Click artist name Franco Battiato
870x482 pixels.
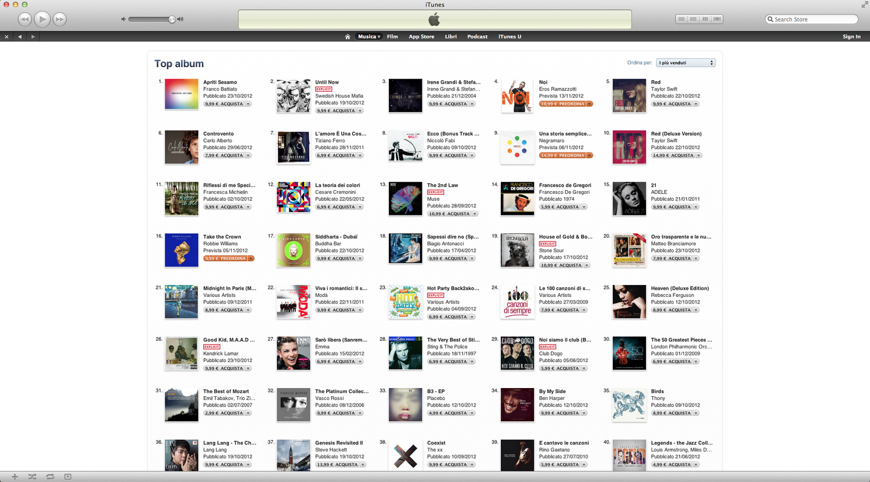(x=220, y=89)
